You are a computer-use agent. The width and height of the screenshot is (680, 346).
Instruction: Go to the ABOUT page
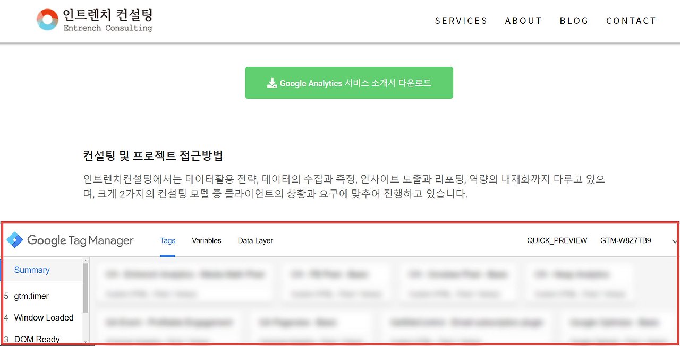coord(524,21)
